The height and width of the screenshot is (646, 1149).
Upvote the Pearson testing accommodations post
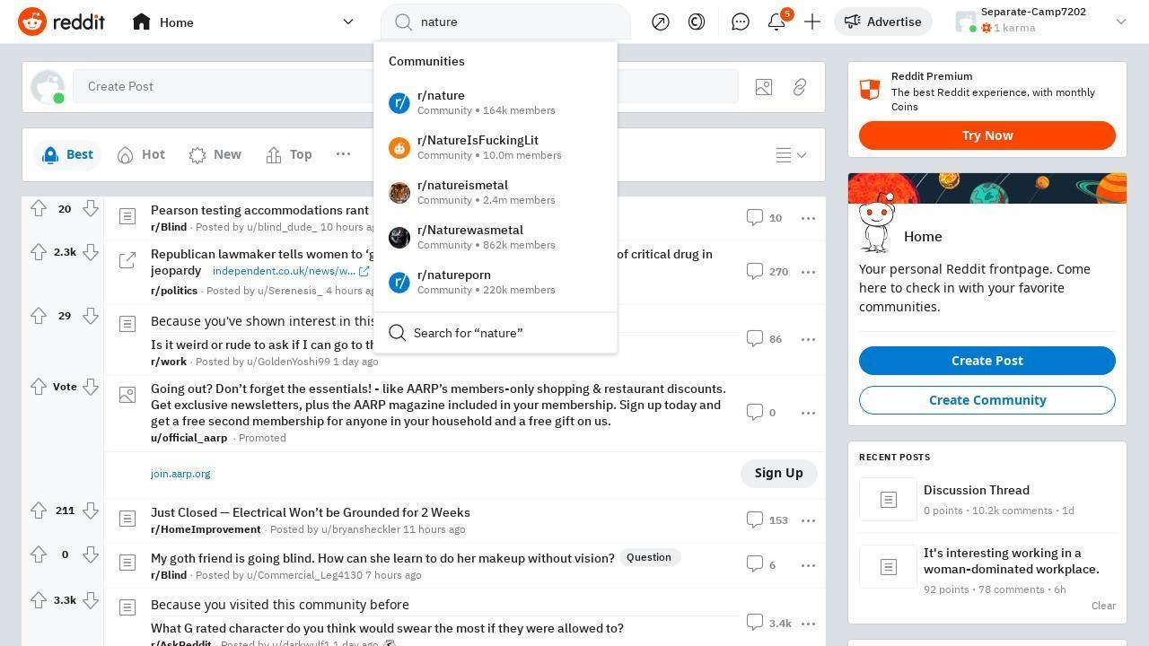point(39,209)
